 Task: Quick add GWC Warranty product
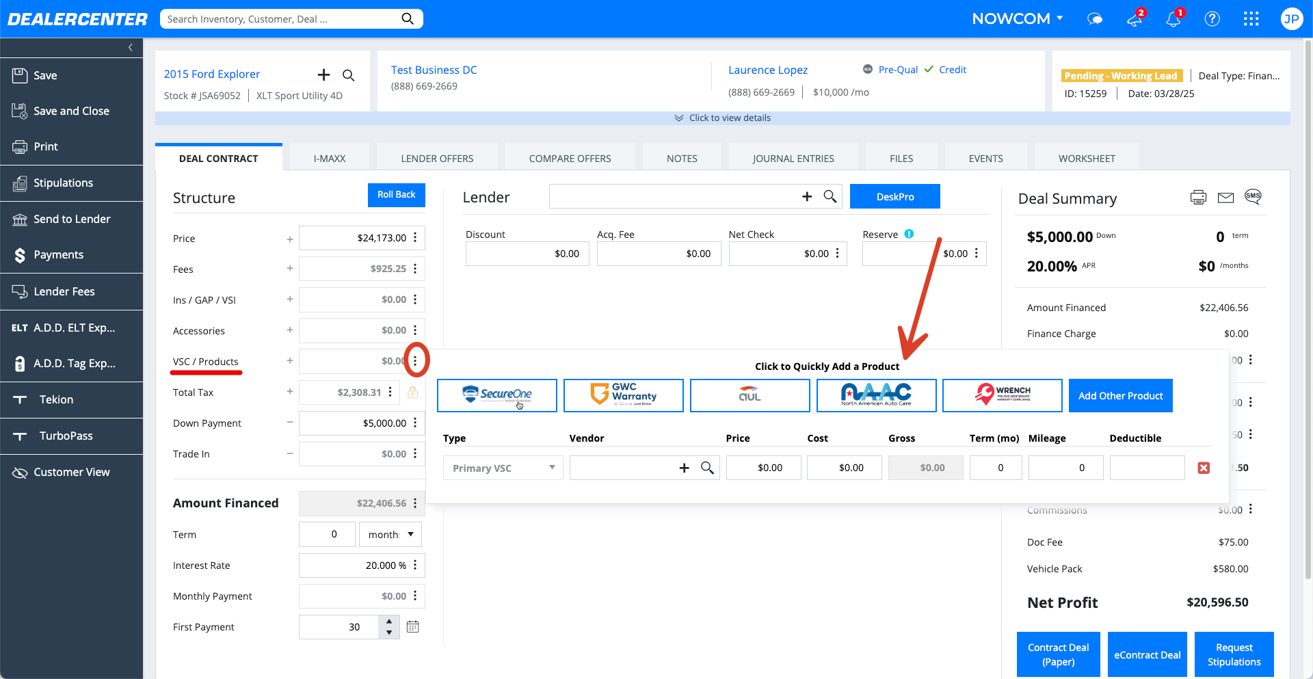(624, 396)
